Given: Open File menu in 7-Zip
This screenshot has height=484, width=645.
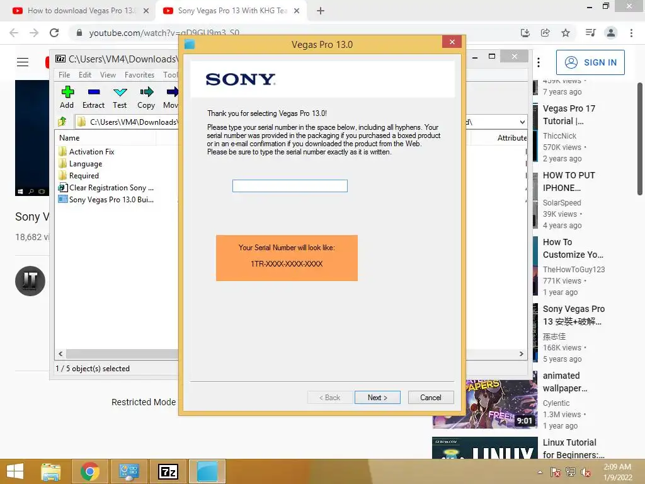Looking at the screenshot, I should click(64, 75).
